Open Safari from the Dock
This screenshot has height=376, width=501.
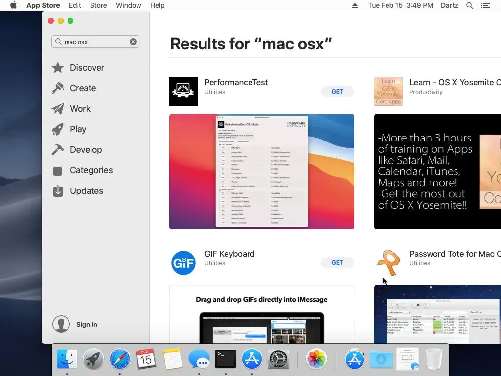[120, 359]
